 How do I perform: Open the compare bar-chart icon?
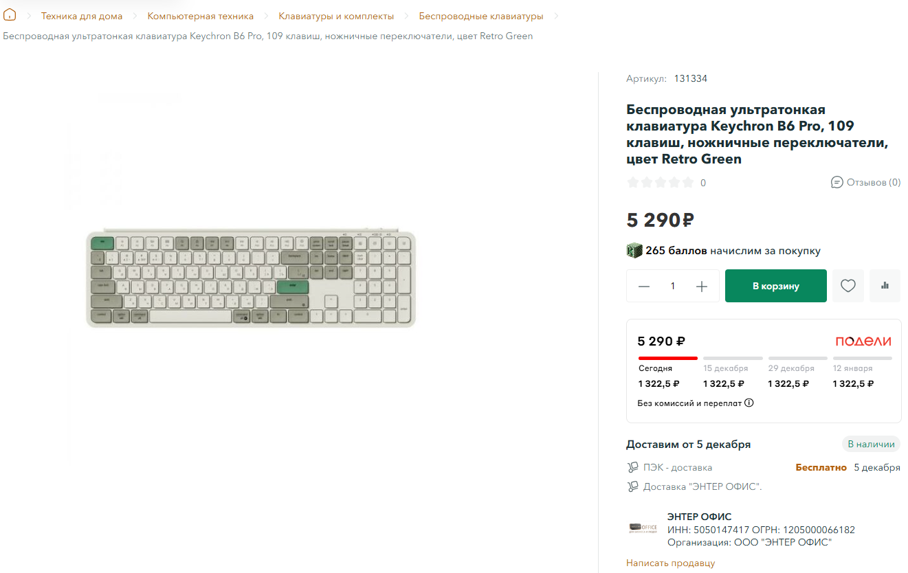885,286
